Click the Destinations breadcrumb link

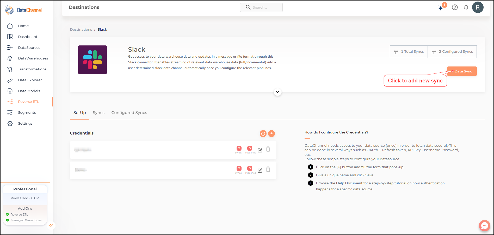pos(81,30)
